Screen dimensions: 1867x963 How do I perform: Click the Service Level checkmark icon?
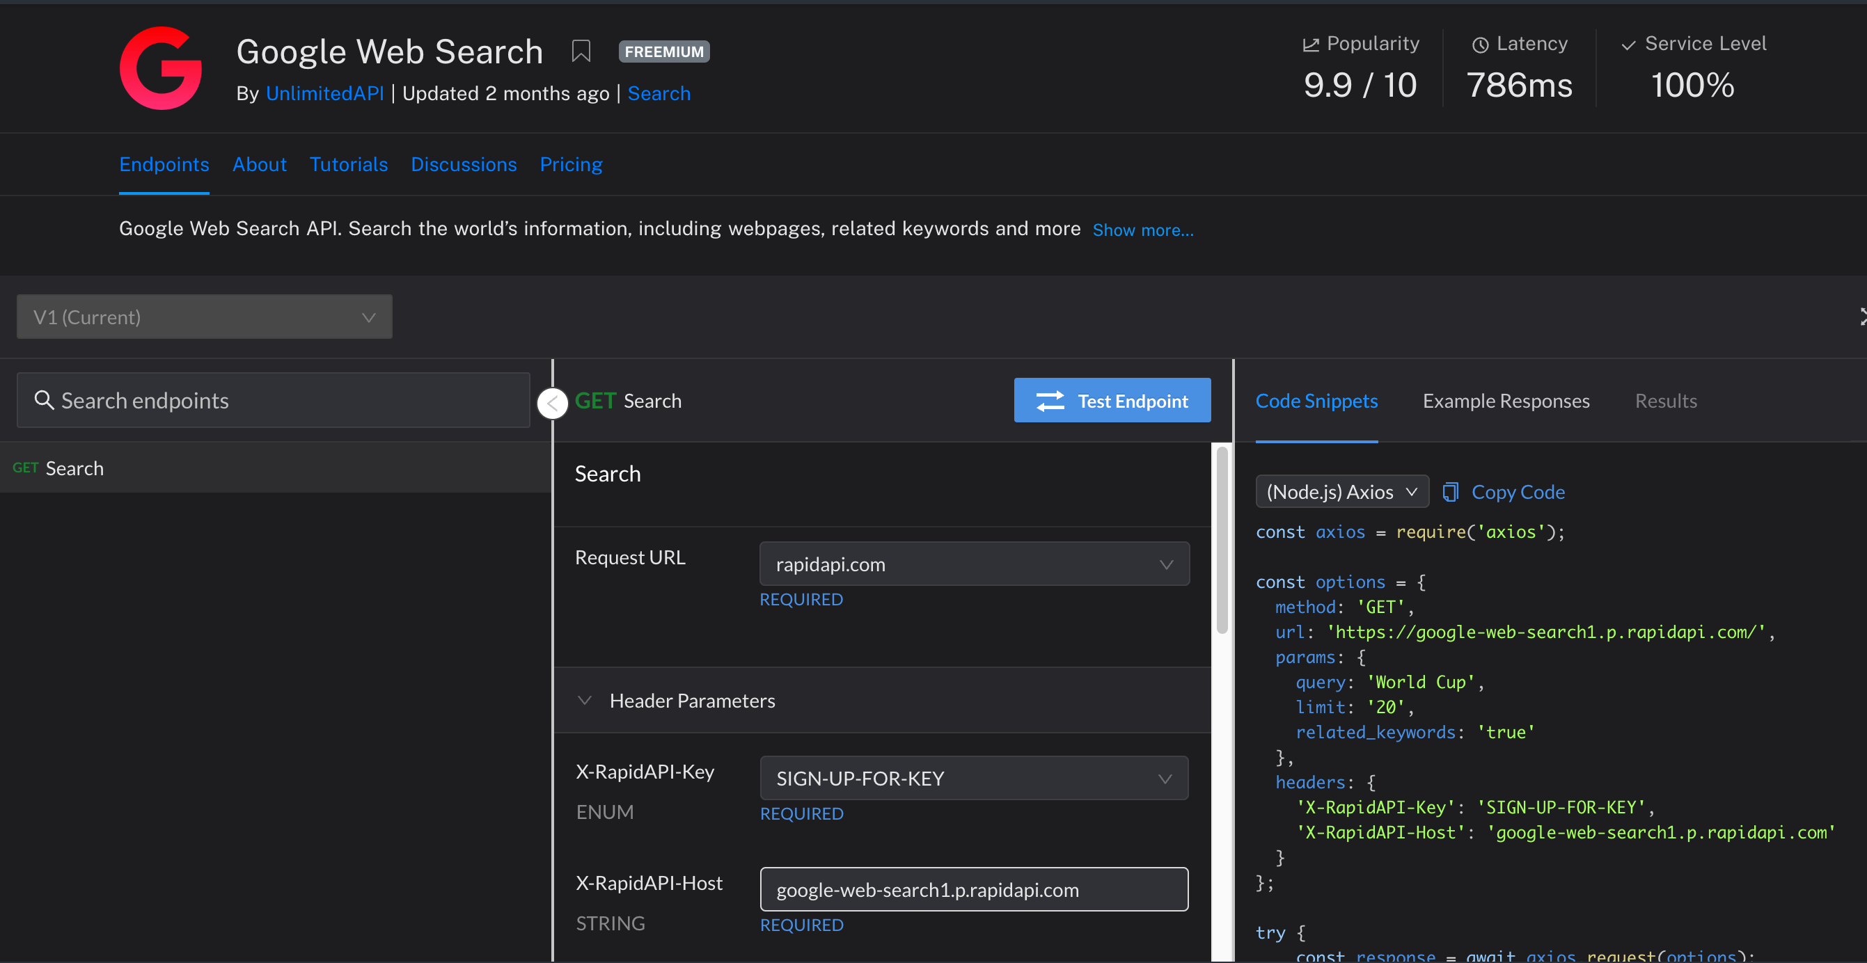(1628, 45)
